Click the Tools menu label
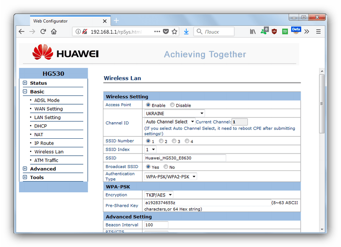The width and height of the screenshot is (341, 247). [x=37, y=177]
